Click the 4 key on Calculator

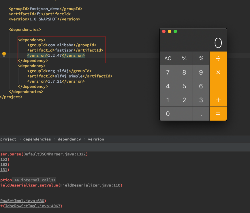pyautogui.click(x=168, y=86)
